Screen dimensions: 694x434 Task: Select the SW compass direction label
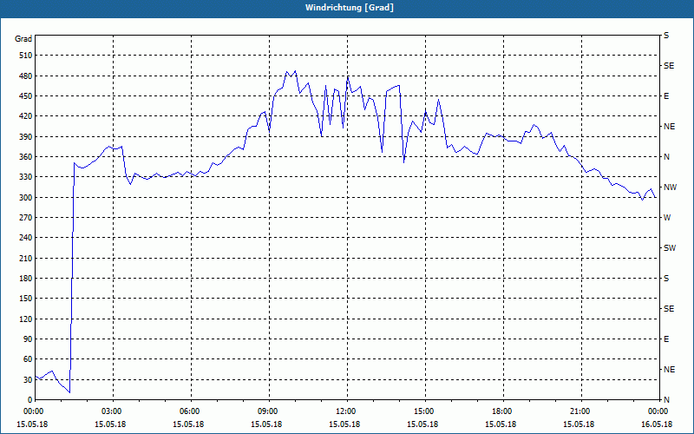[x=670, y=248]
